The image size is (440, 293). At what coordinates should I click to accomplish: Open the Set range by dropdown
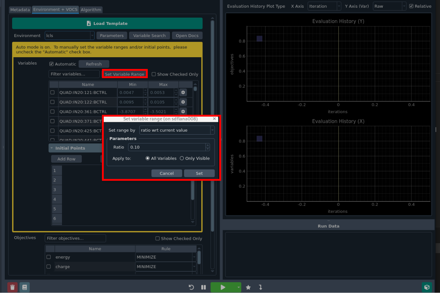177,130
